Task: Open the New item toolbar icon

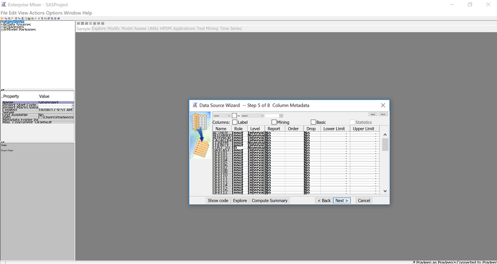Action: (x=1, y=18)
